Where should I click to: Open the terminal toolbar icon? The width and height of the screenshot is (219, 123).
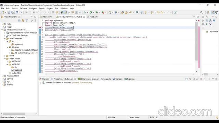17,12
